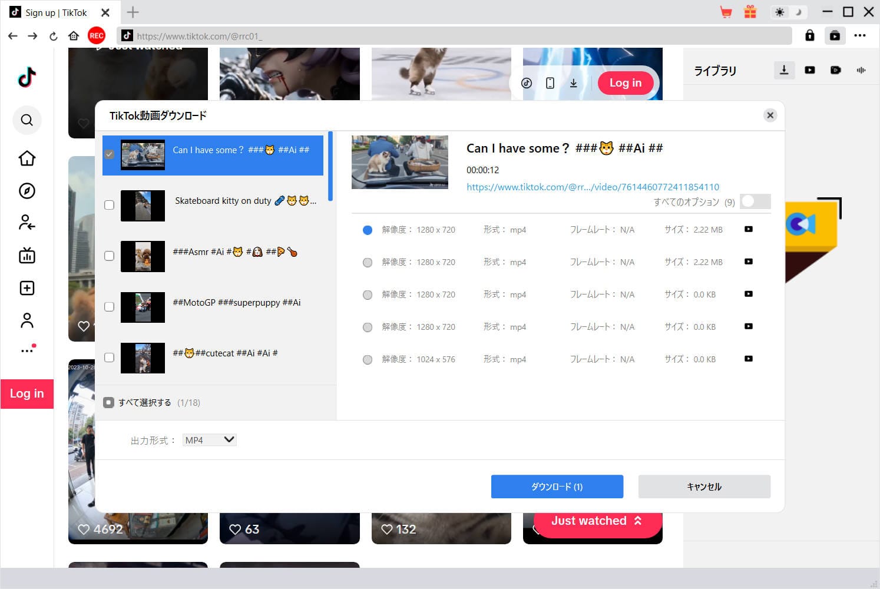The height and width of the screenshot is (589, 880).
Task: Go back with the back arrow
Action: coord(13,36)
